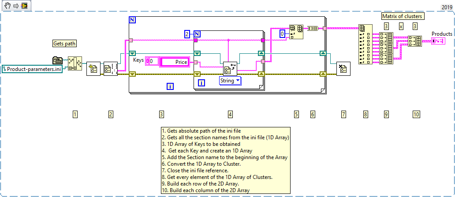Screen dimensions: 455x197
Task: Click the Gets path comment label
Action: (x=64, y=43)
